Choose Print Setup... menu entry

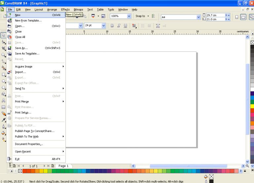point(36,112)
